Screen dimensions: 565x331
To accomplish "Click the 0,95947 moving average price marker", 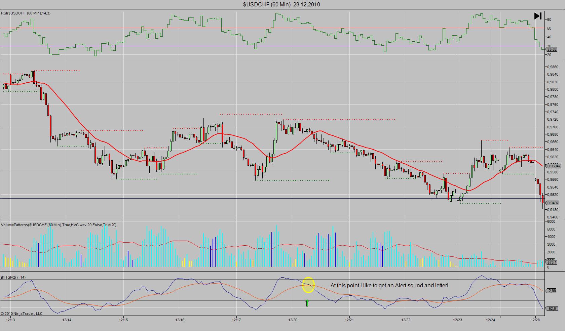I will coord(553,166).
